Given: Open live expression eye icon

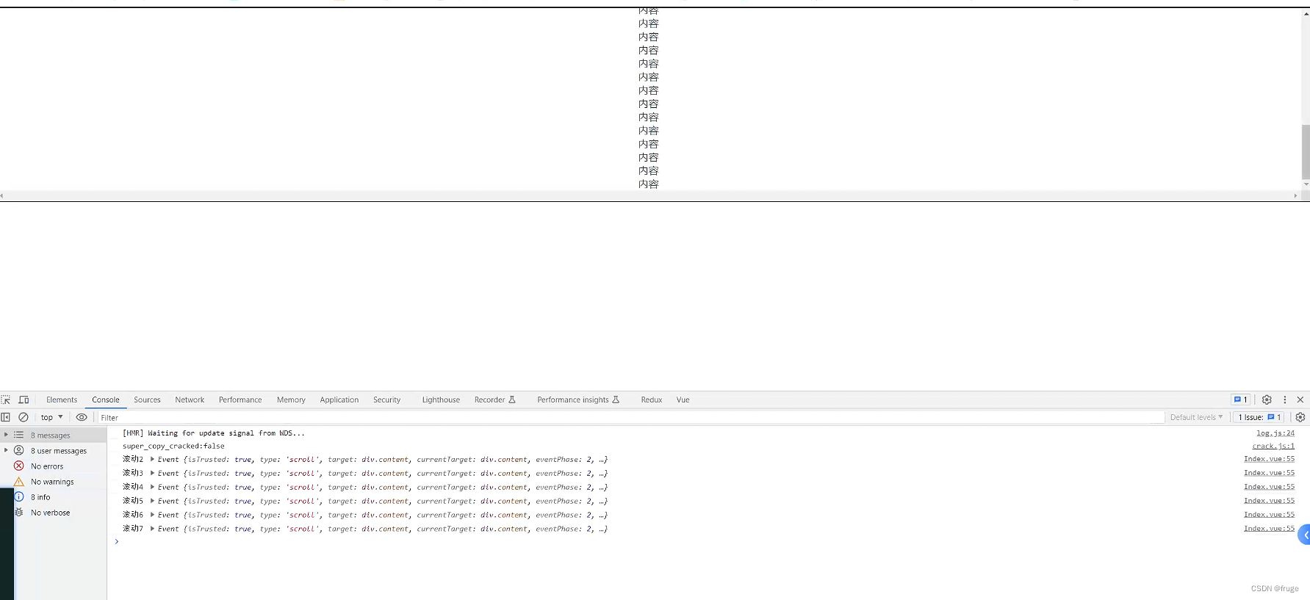Looking at the screenshot, I should point(82,417).
